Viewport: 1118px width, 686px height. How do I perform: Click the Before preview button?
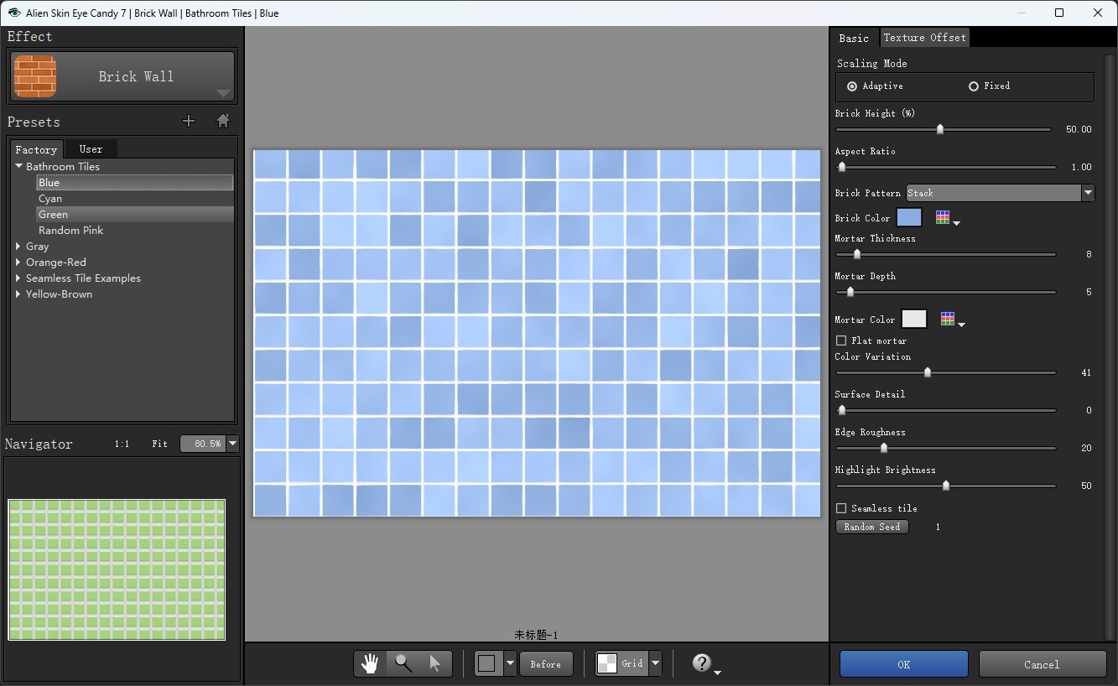[545, 664]
